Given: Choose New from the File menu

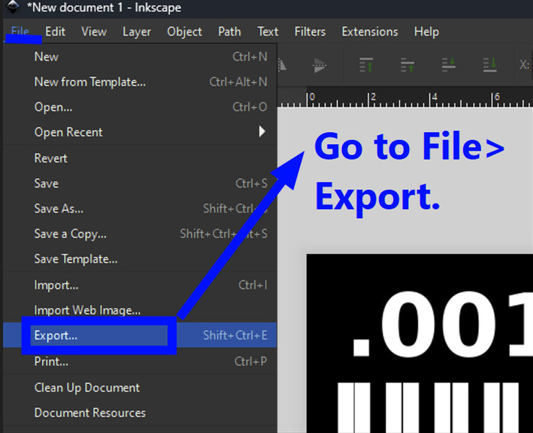Looking at the screenshot, I should 140,57.
